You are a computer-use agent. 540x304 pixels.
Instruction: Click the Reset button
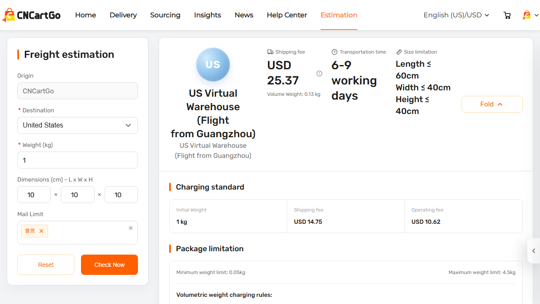click(46, 265)
